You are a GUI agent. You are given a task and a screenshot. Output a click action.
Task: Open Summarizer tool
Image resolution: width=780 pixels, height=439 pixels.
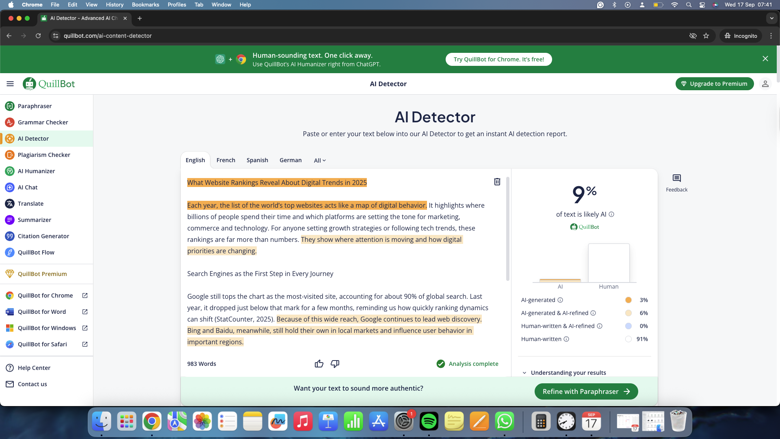tap(46, 220)
